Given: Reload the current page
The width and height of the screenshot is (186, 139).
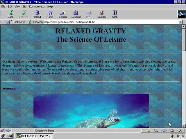Looking at the screenshot, I should pyautogui.click(x=37, y=14).
